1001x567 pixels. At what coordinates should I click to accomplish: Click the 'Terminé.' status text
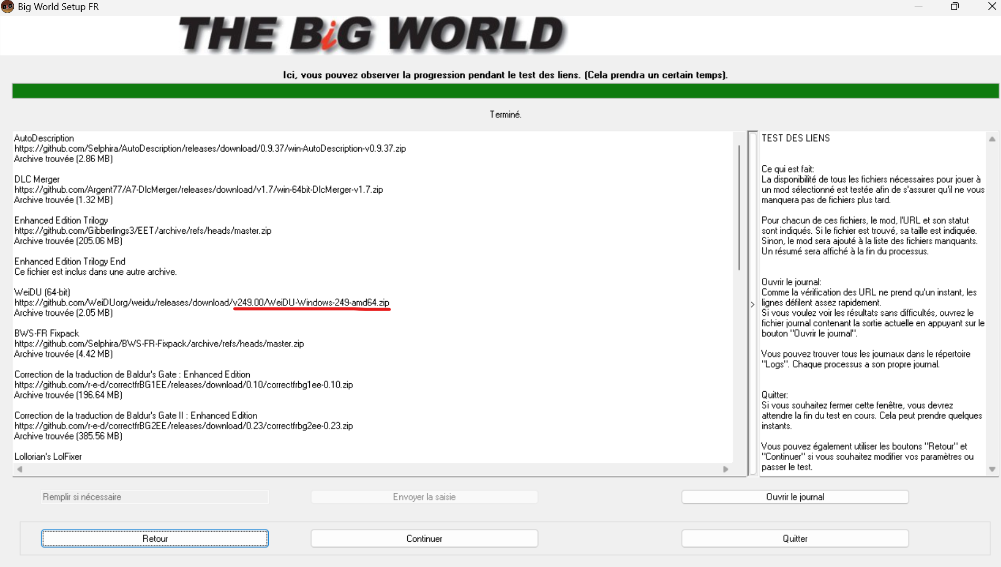pos(505,114)
